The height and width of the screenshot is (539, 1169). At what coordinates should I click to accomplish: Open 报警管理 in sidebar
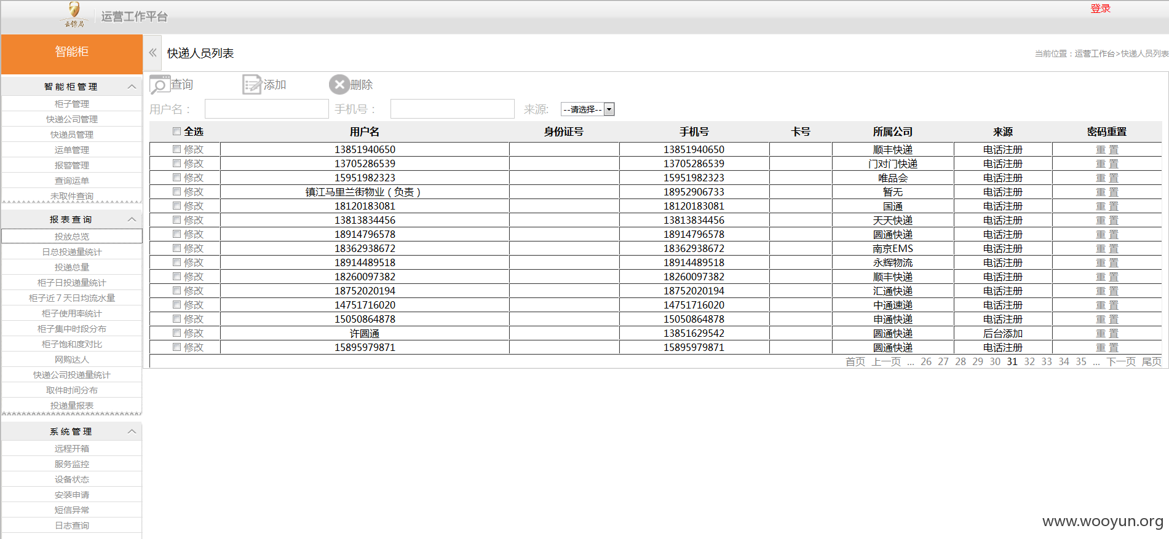coord(72,165)
